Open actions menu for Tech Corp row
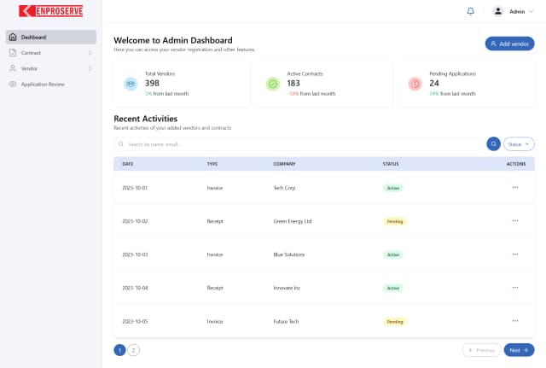This screenshot has width=546, height=368. 514,187
